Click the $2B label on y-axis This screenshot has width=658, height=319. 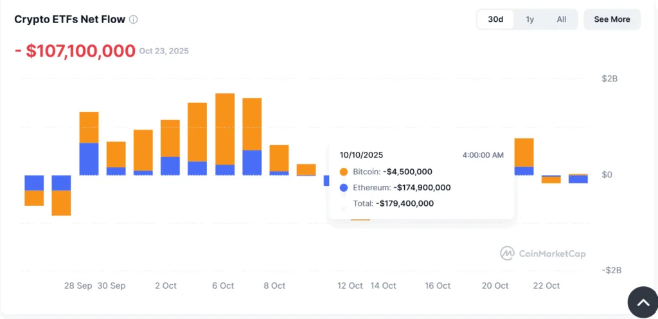pyautogui.click(x=610, y=79)
